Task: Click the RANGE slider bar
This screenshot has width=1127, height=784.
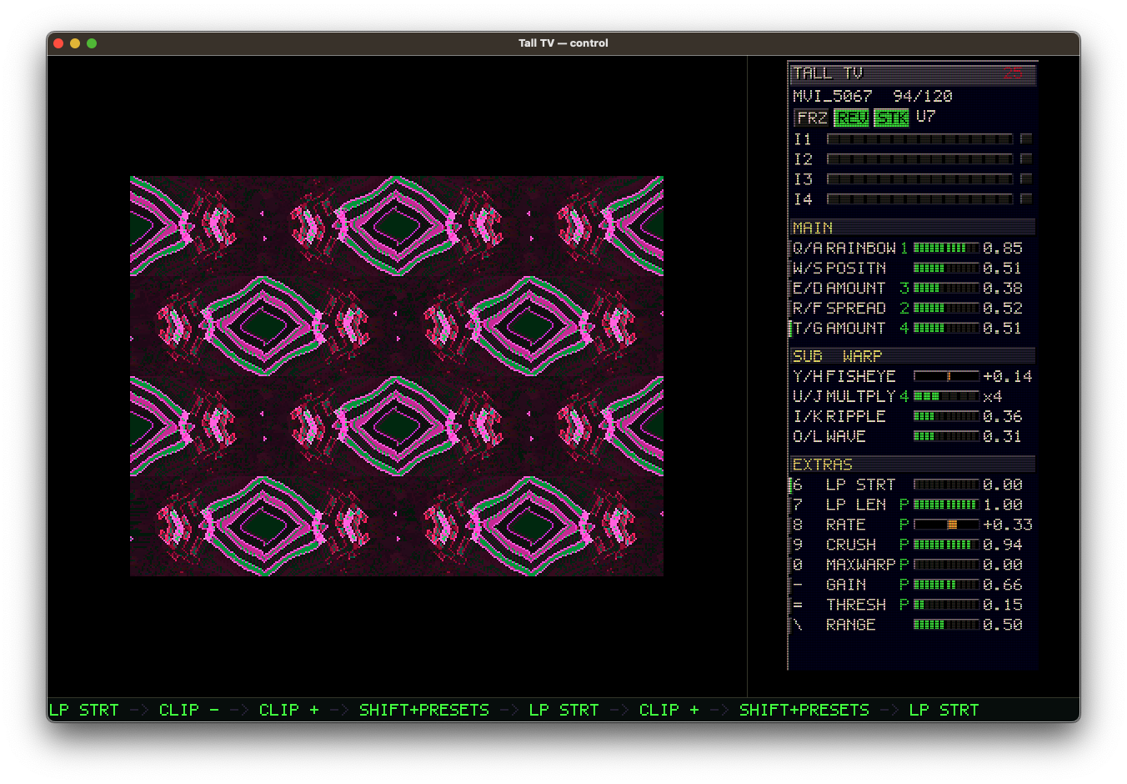Action: pyautogui.click(x=946, y=625)
